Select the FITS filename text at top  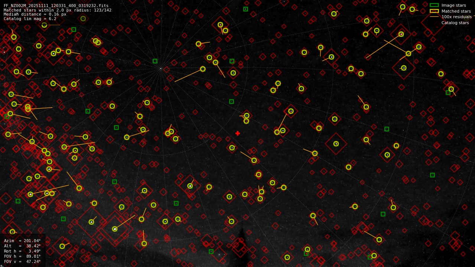click(x=56, y=6)
